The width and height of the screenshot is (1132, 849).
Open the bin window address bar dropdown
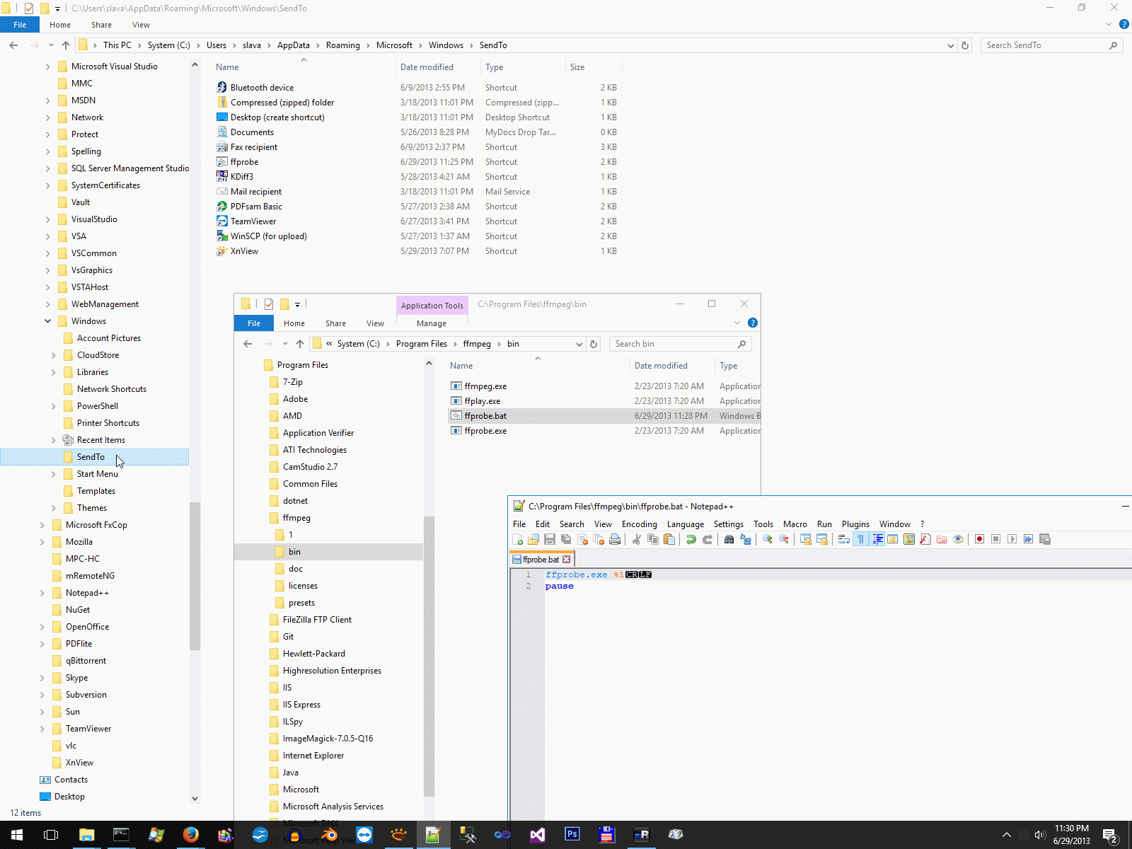pyautogui.click(x=579, y=344)
